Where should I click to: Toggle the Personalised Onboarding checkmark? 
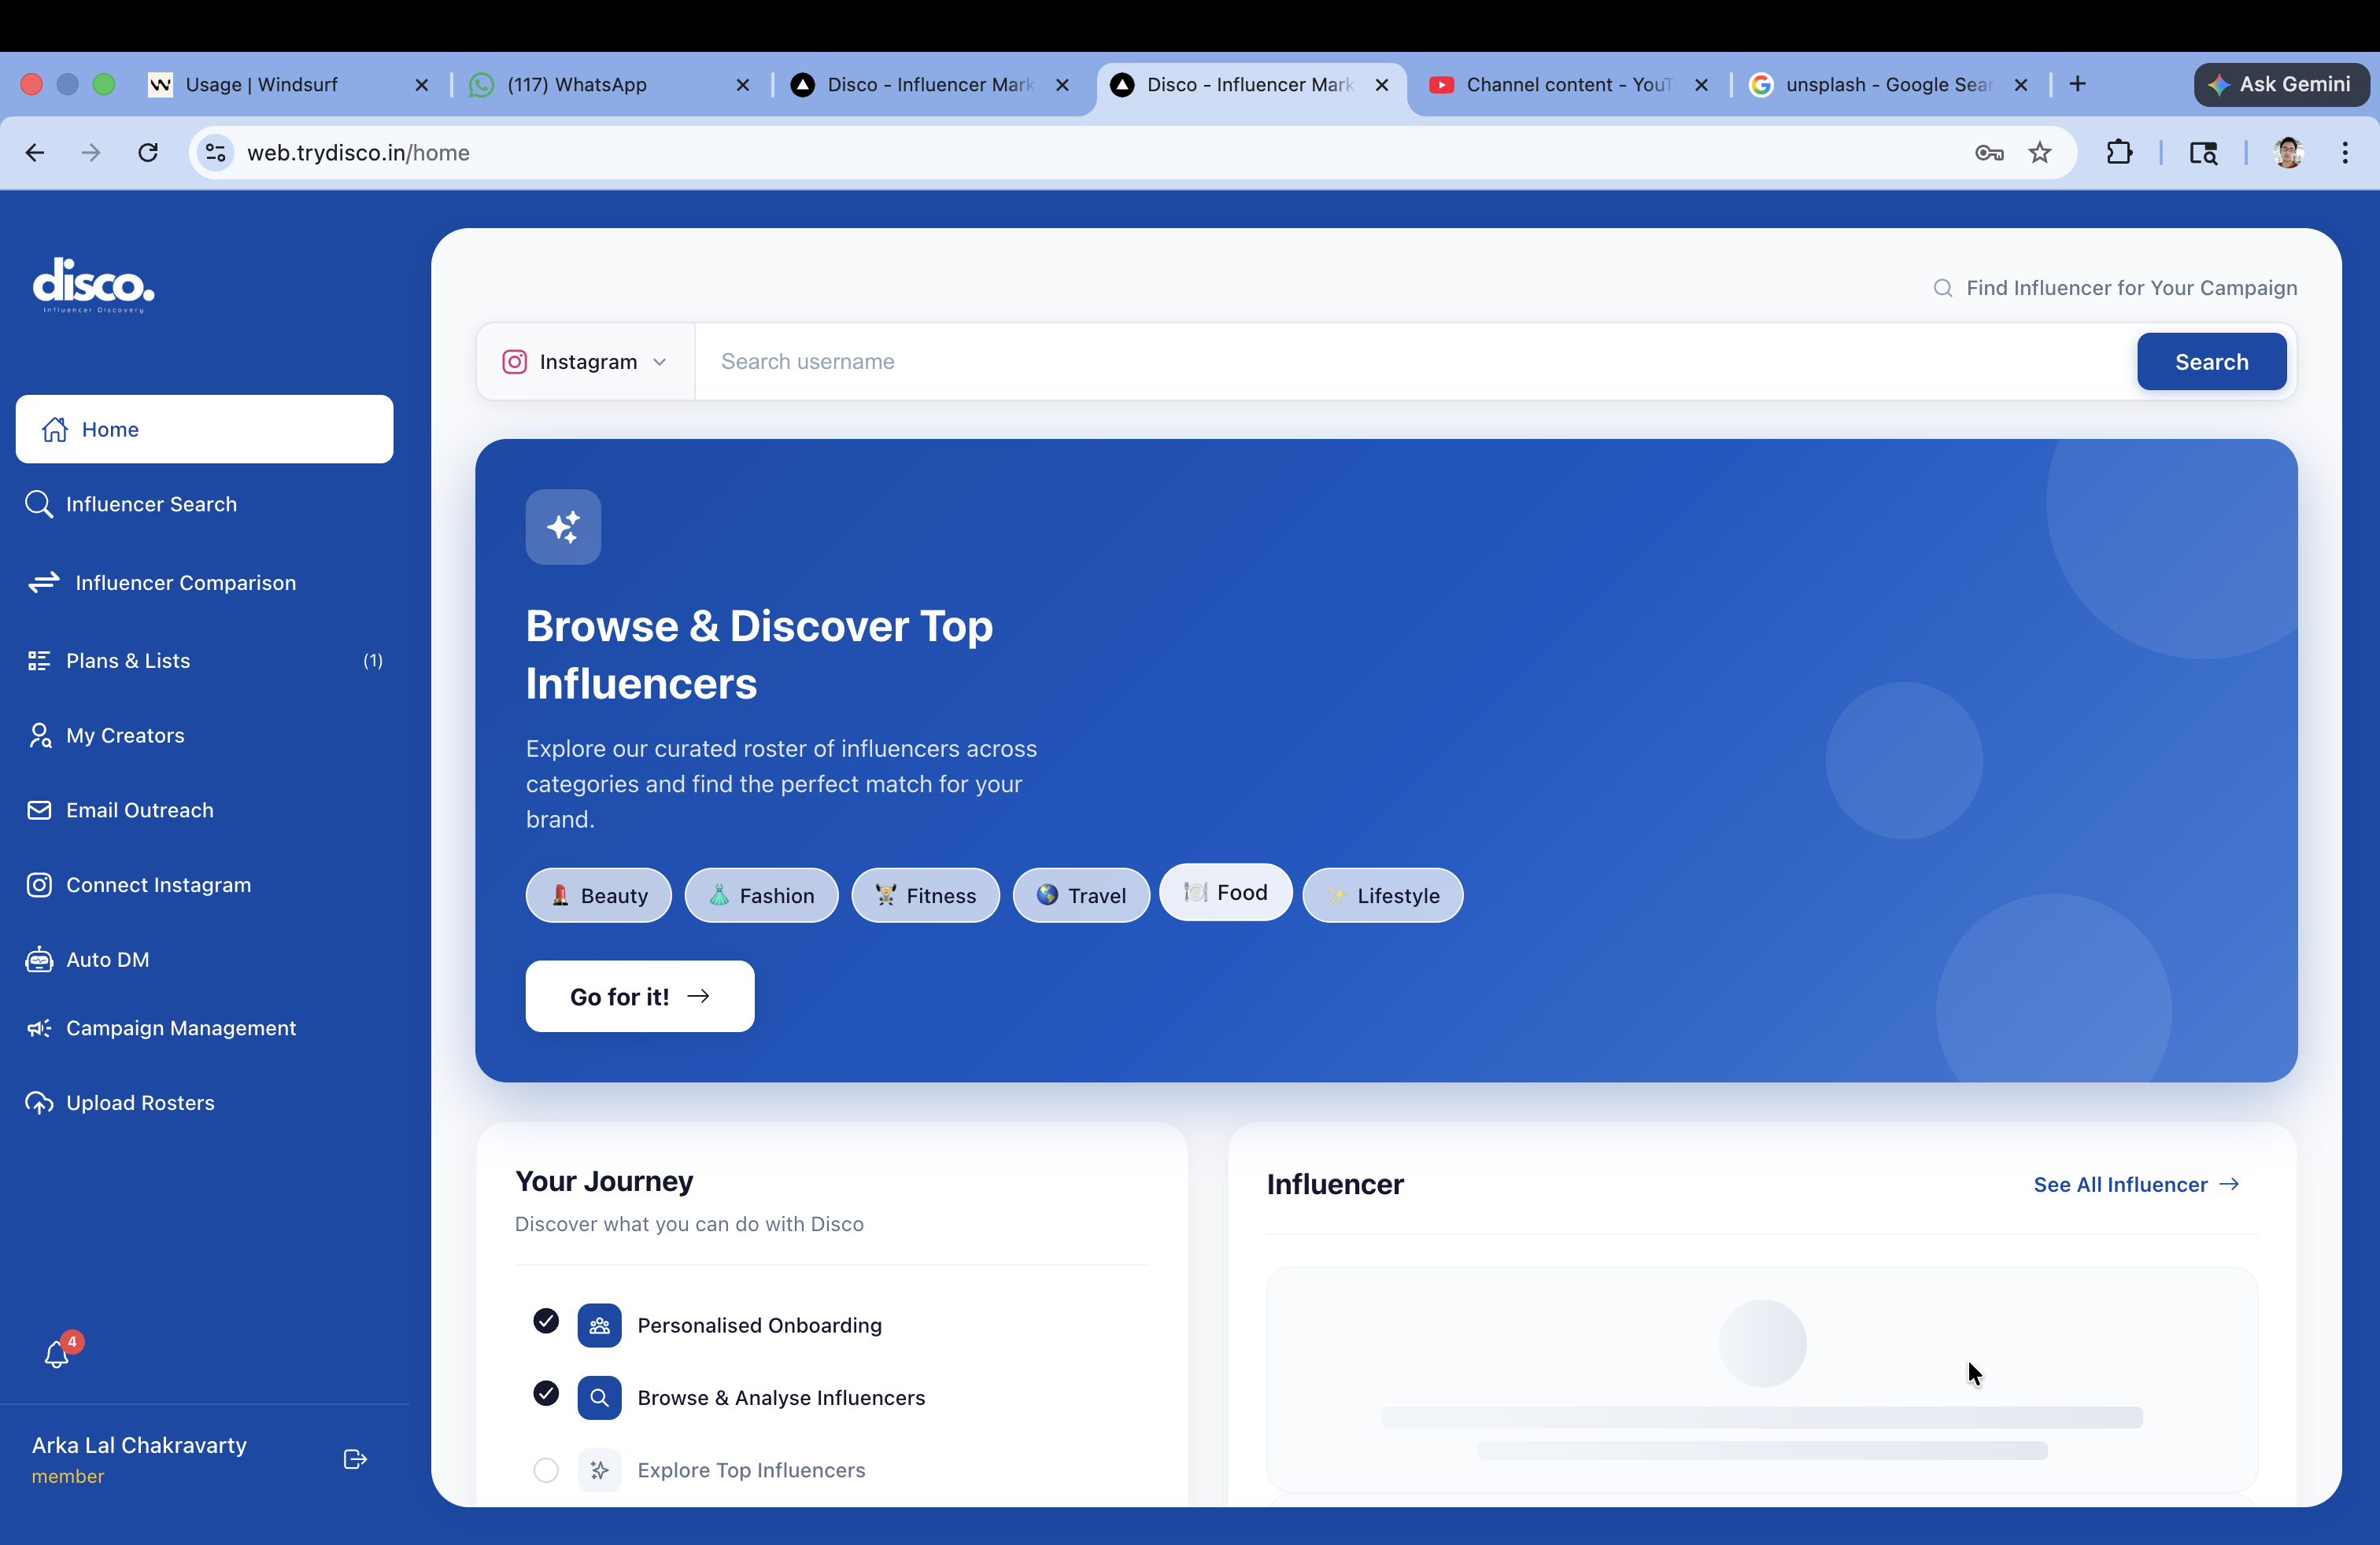pos(546,1321)
